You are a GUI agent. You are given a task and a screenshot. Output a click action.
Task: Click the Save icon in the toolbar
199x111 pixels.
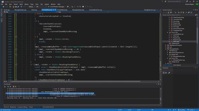click(16, 7)
